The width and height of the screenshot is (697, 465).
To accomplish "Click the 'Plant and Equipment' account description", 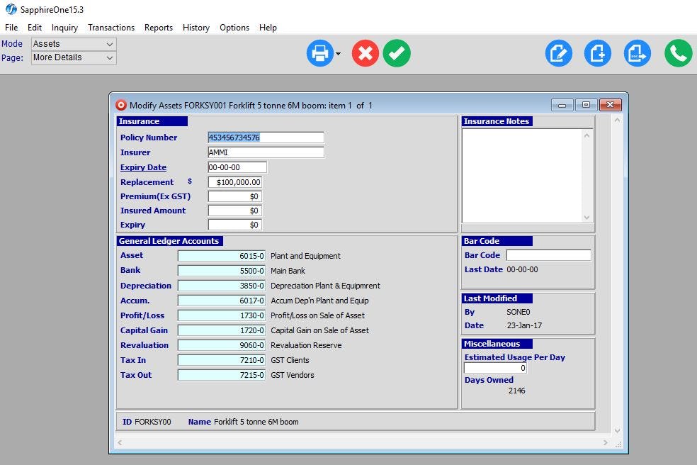I will click(305, 256).
